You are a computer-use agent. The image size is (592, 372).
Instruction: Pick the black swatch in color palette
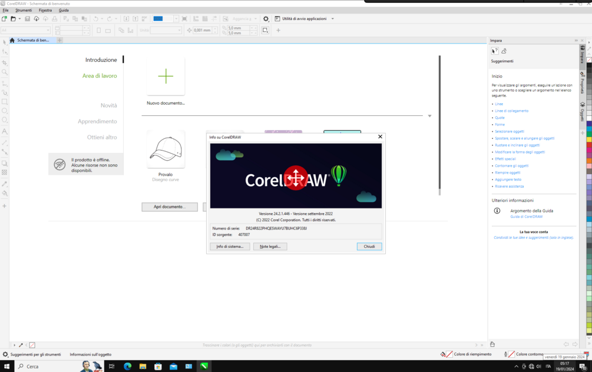point(589,65)
